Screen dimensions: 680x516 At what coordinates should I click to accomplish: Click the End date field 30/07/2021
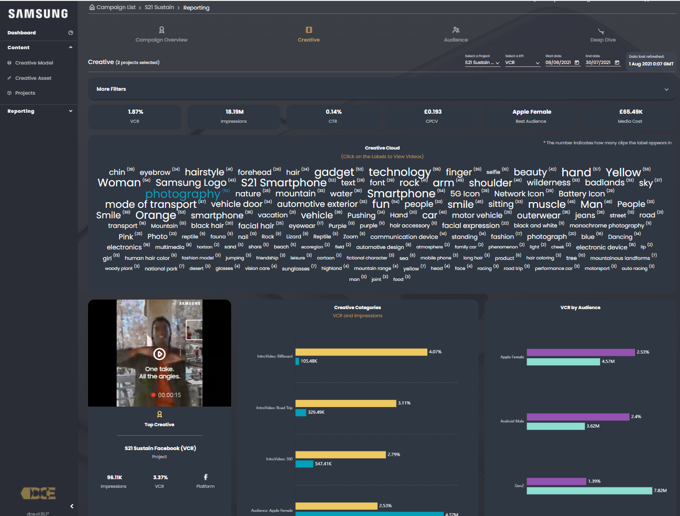[603, 63]
